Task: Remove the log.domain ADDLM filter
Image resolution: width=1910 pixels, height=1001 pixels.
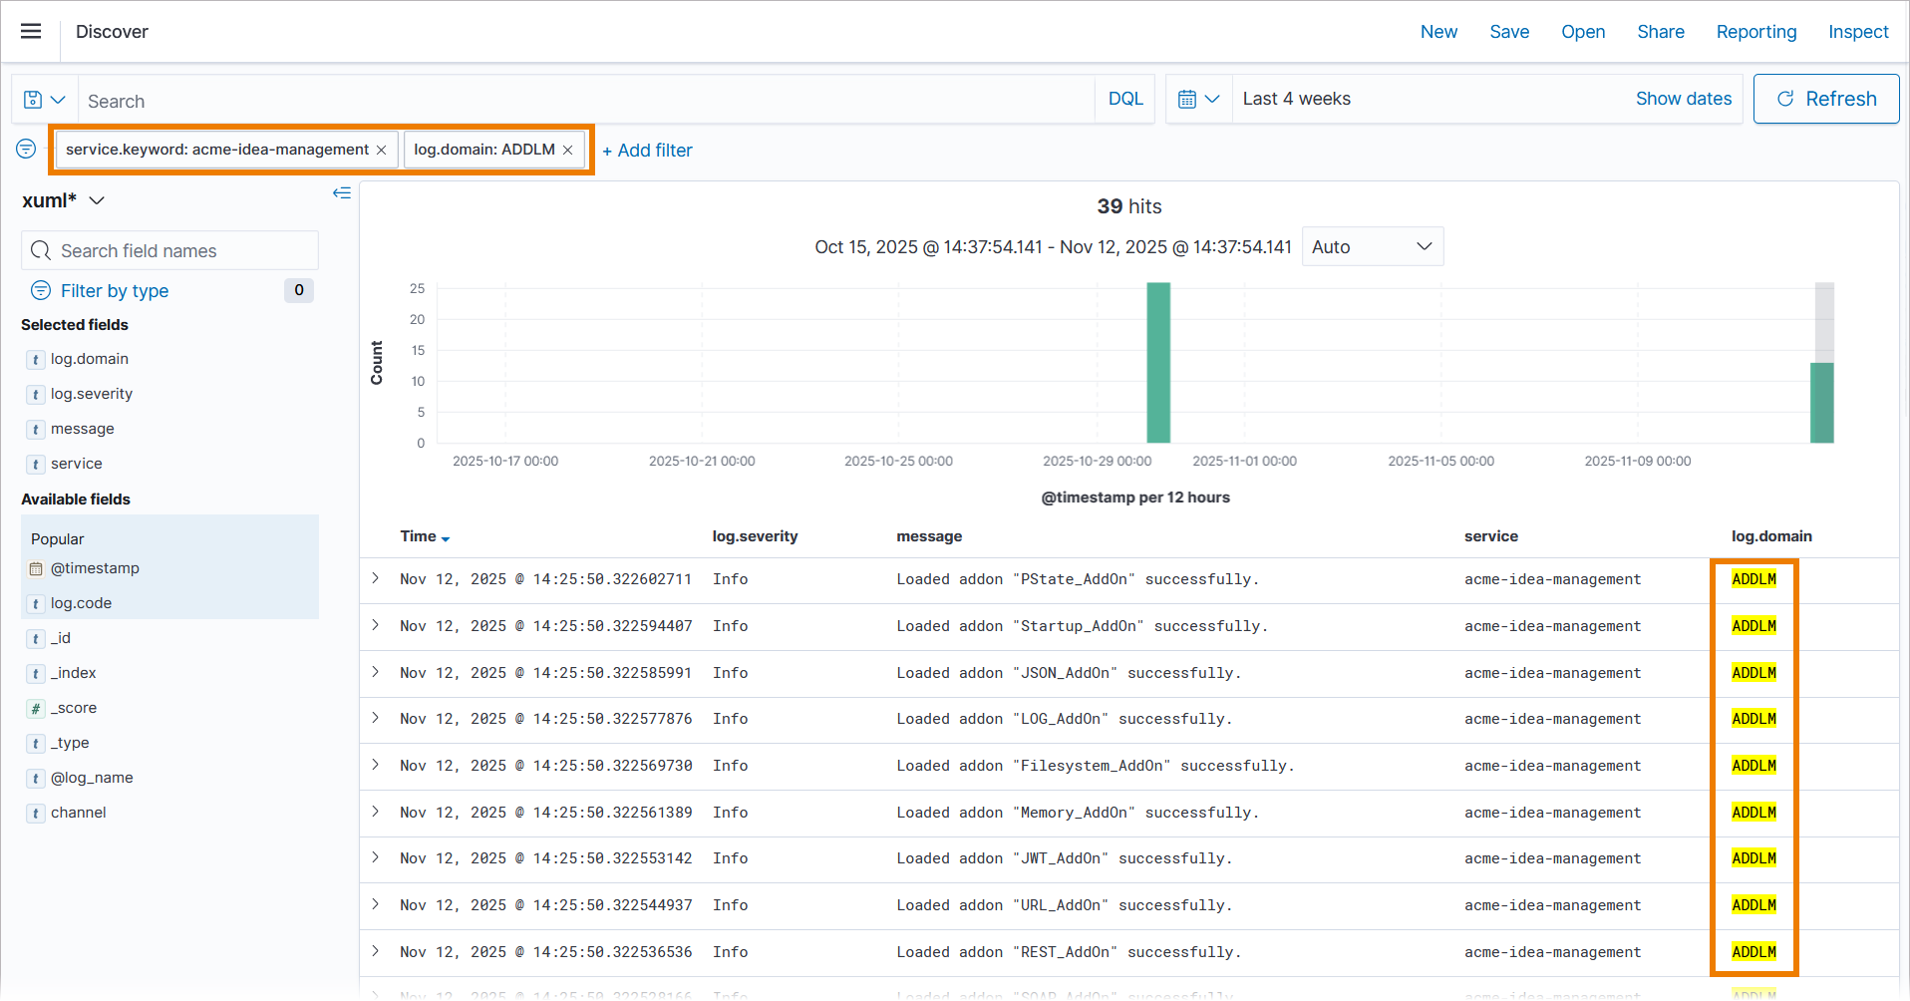Action: coord(568,151)
